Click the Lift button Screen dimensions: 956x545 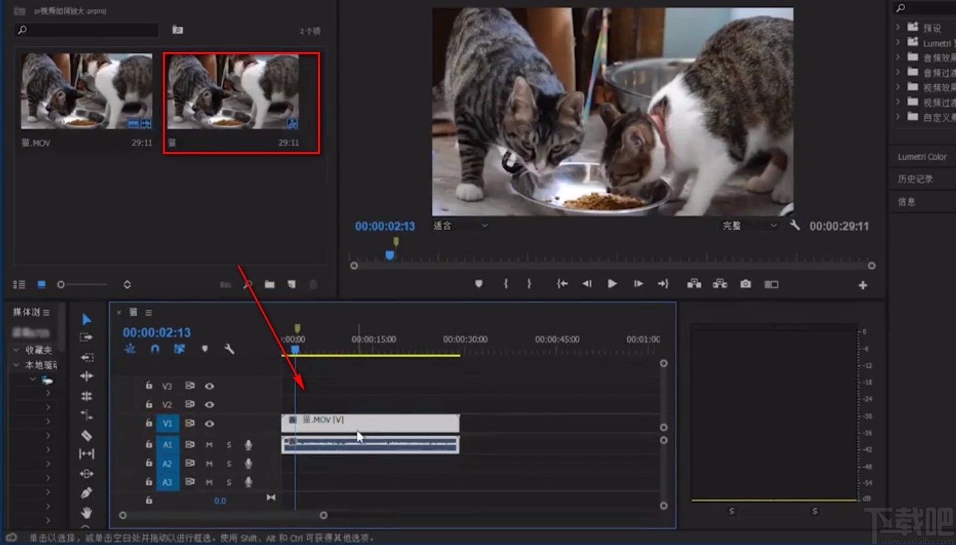pyautogui.click(x=694, y=284)
